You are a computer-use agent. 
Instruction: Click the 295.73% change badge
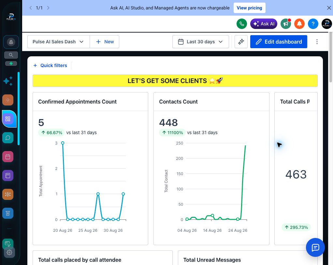296,228
